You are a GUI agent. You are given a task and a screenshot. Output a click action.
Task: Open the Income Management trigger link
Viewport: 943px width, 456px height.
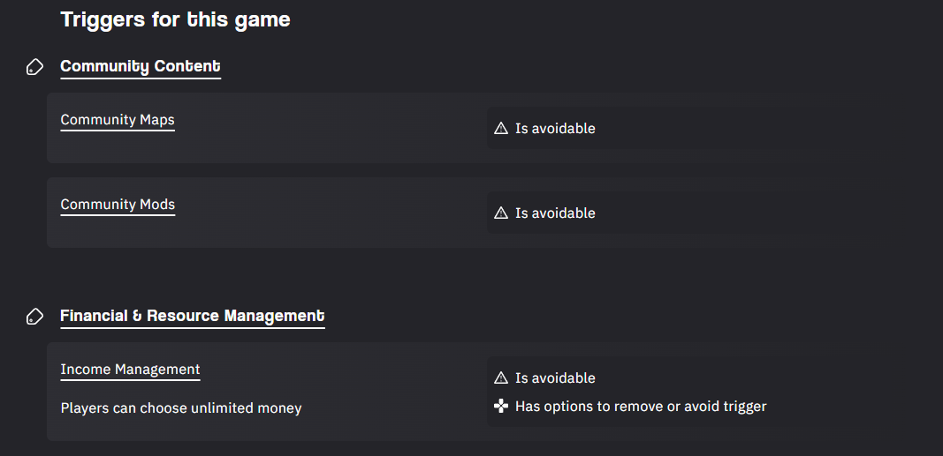(x=131, y=370)
